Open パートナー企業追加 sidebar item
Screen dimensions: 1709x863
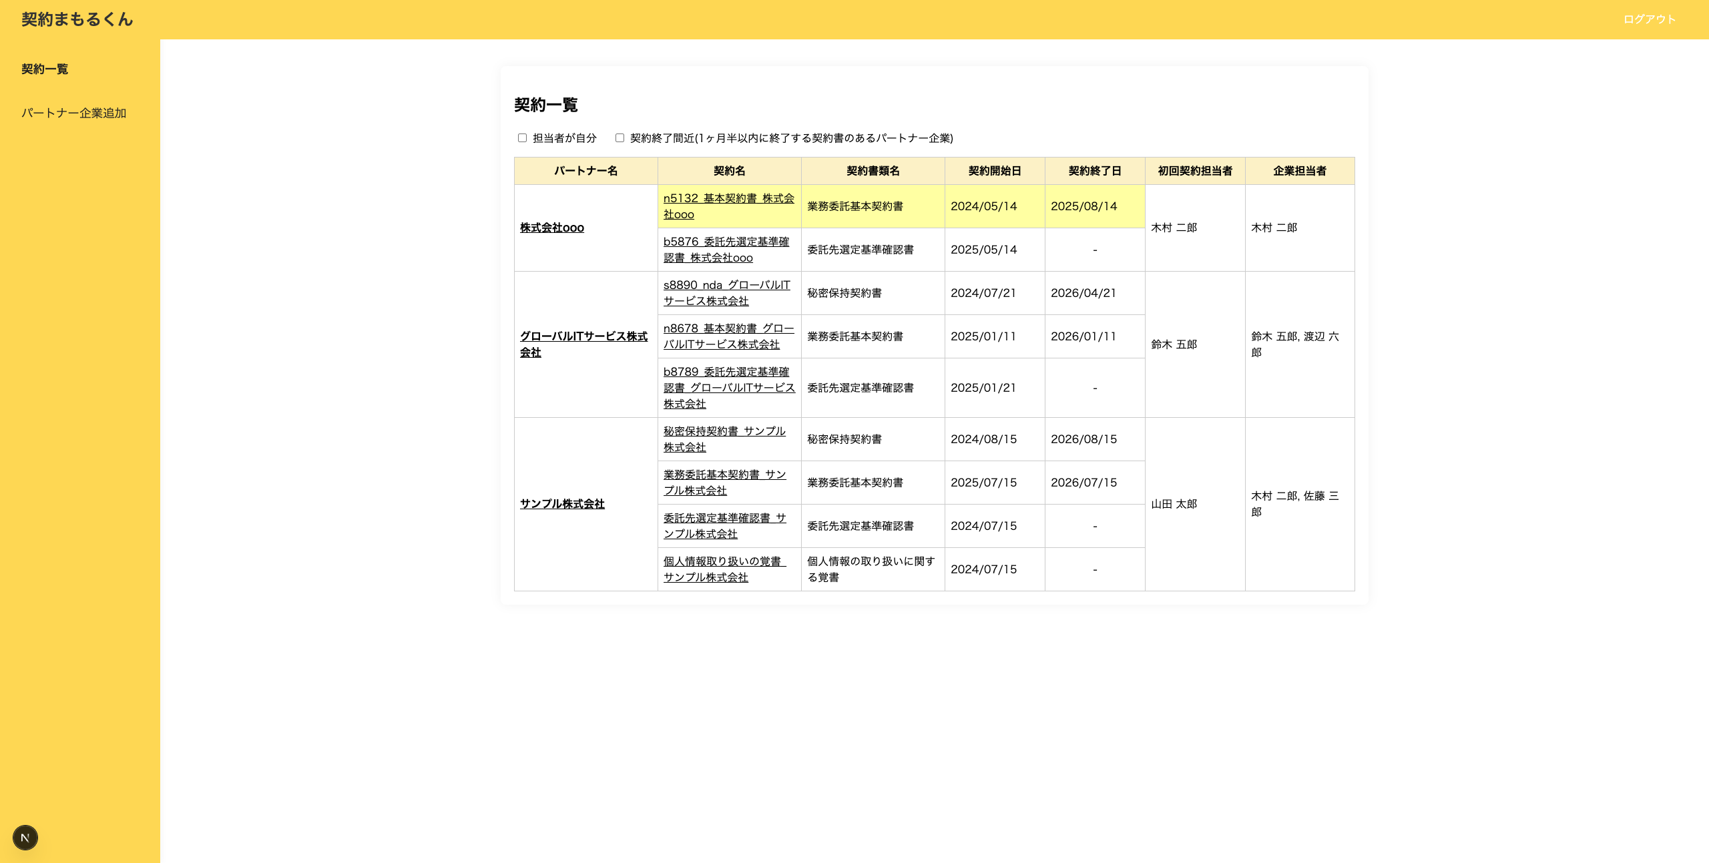[73, 113]
